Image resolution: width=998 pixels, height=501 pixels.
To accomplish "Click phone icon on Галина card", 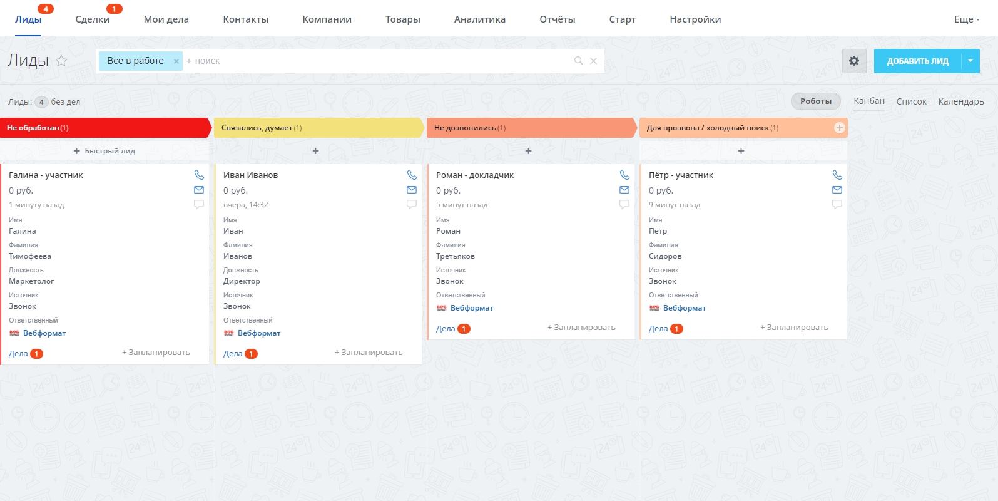I will click(199, 175).
